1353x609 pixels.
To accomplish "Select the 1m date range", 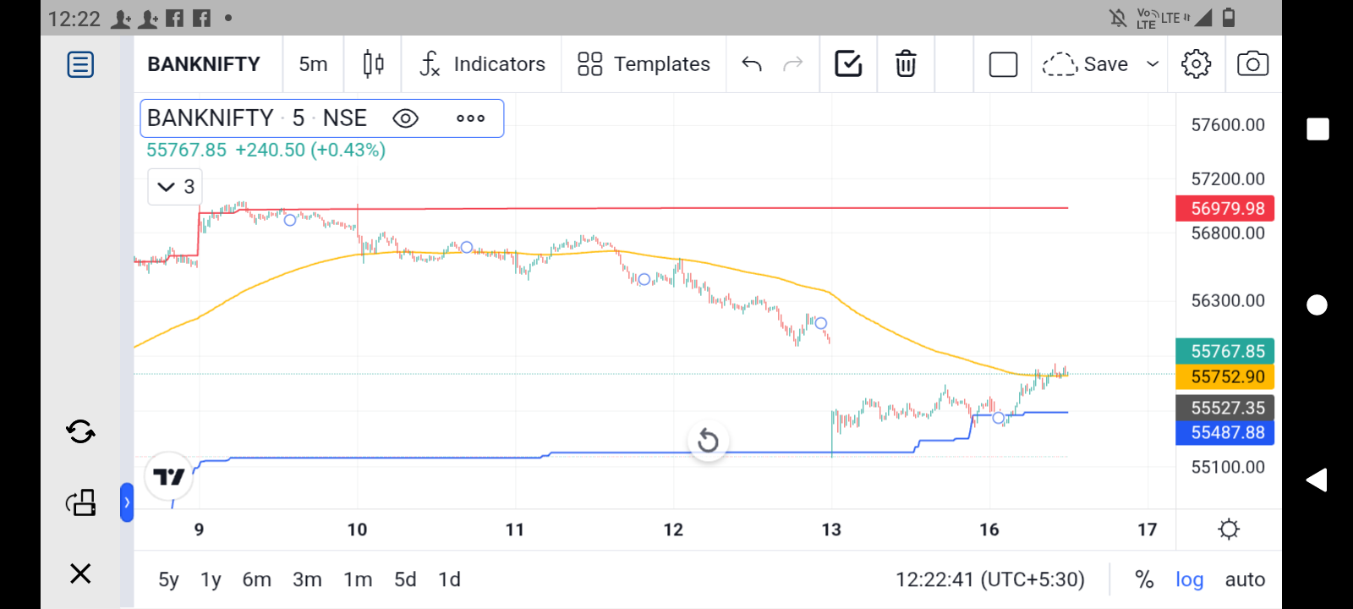I will [x=358, y=579].
